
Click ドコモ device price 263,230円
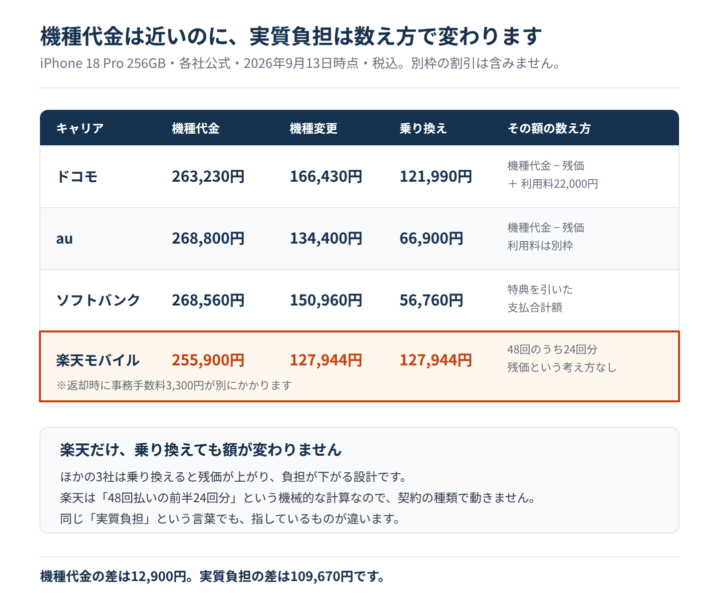click(208, 176)
